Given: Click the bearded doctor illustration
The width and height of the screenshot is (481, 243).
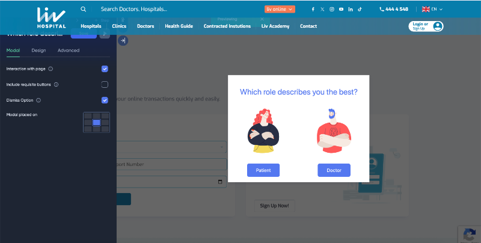Looking at the screenshot, I should click(334, 131).
